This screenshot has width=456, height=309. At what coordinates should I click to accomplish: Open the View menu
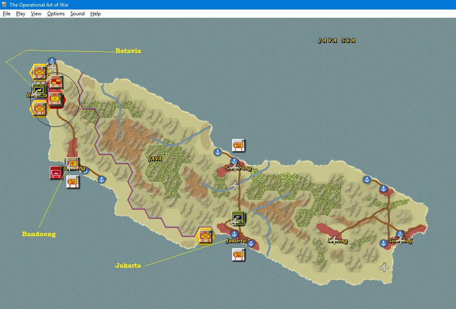36,14
